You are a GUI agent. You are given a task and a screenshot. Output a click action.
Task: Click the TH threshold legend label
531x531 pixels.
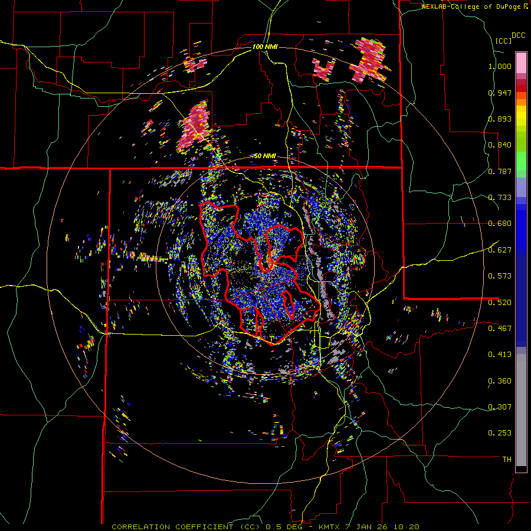507,460
